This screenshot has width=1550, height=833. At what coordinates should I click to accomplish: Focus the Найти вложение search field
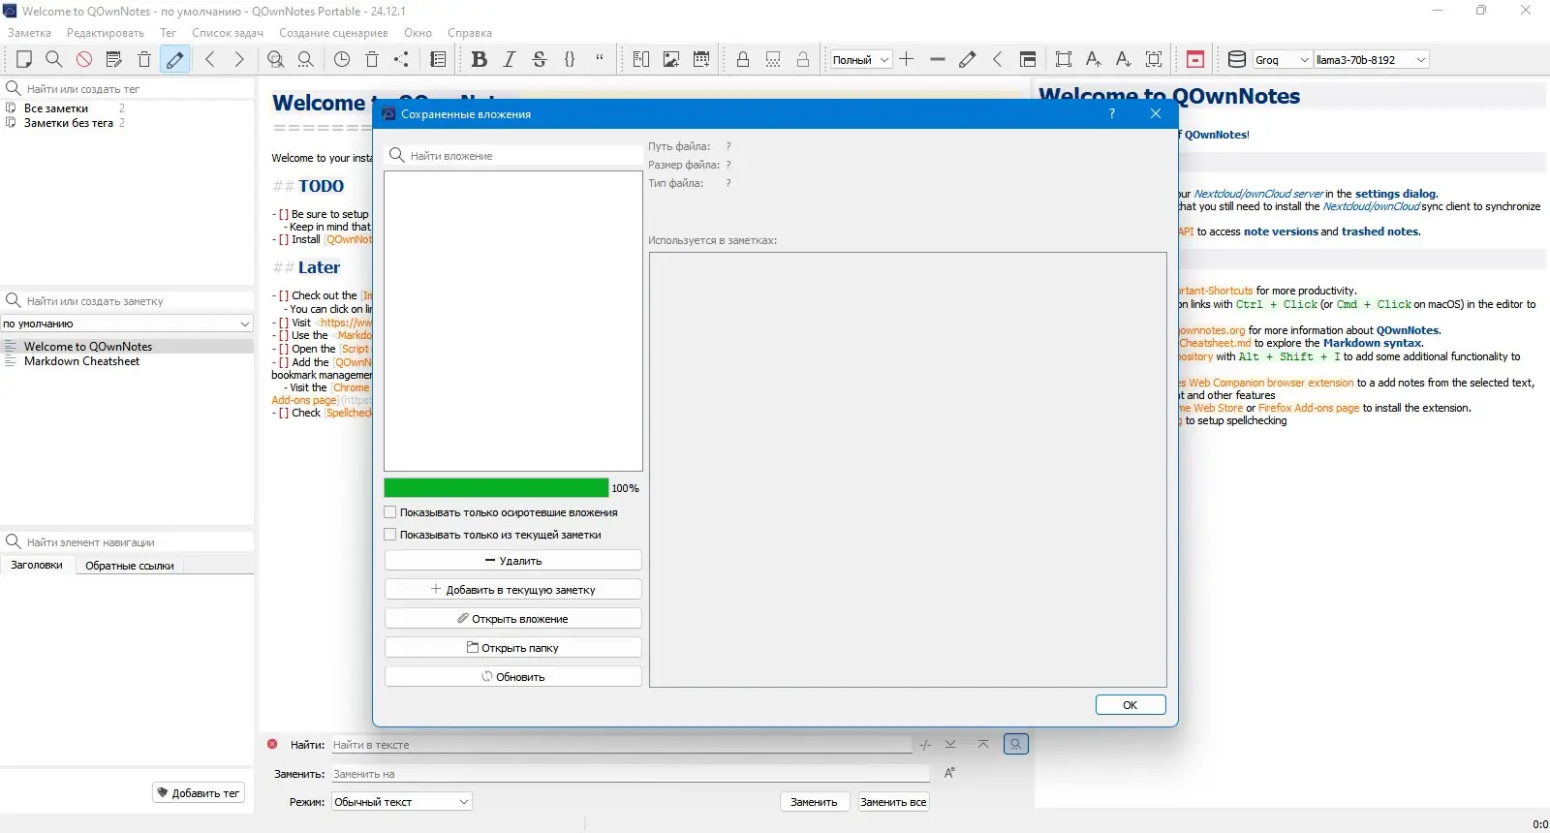point(513,155)
